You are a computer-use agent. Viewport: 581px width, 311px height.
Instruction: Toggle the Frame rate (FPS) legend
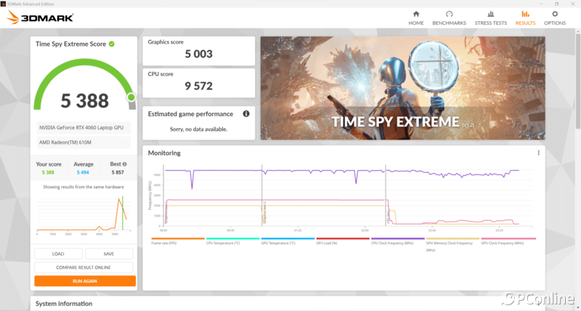click(178, 241)
